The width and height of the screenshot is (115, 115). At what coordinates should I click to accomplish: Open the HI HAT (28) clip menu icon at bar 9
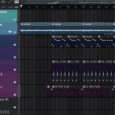53,87
